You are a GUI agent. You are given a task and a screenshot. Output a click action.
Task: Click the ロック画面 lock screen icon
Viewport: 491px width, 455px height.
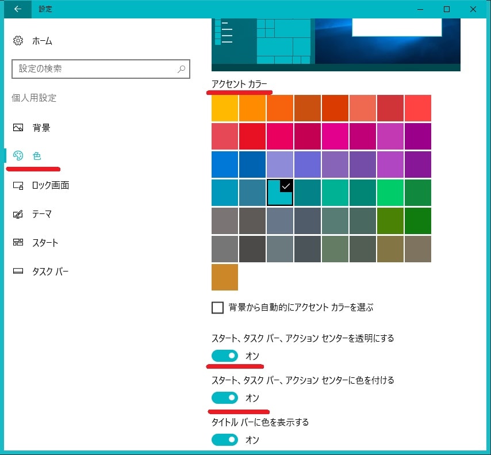18,186
